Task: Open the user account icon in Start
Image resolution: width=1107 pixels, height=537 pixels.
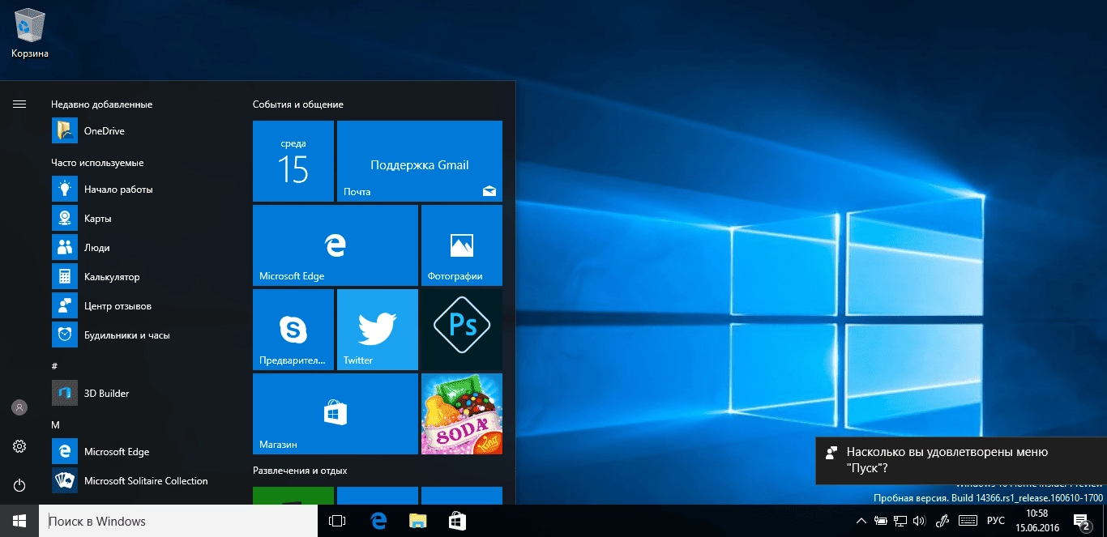Action: [19, 407]
